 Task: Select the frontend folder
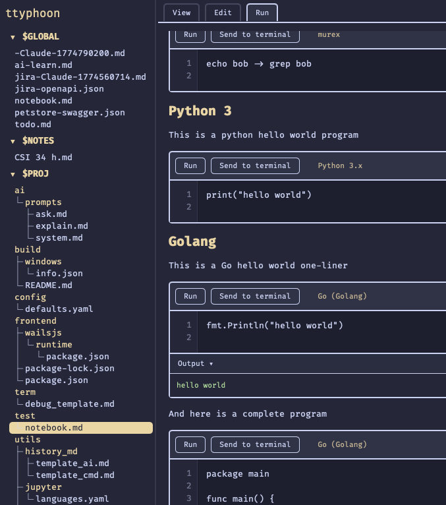point(36,321)
